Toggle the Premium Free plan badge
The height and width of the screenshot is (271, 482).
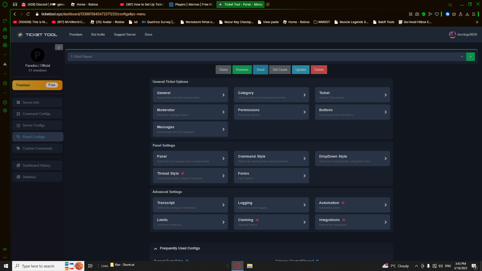(37, 85)
